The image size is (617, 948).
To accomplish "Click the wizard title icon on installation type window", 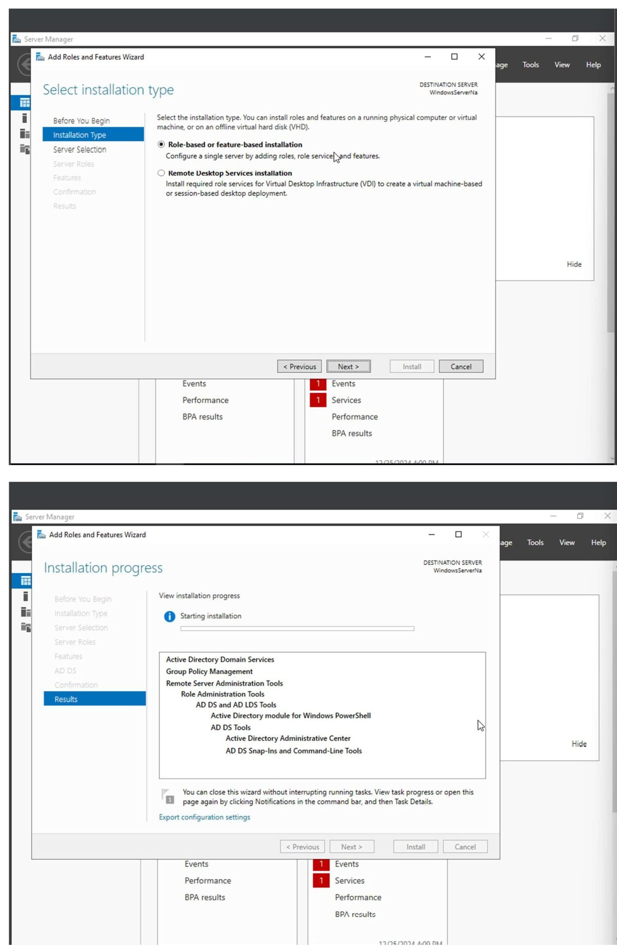I will pyautogui.click(x=40, y=57).
